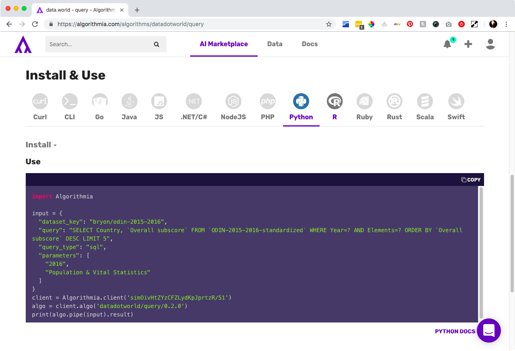Image resolution: width=515 pixels, height=351 pixels.
Task: Click the 'import Algorithmia' code line
Action: coord(62,196)
